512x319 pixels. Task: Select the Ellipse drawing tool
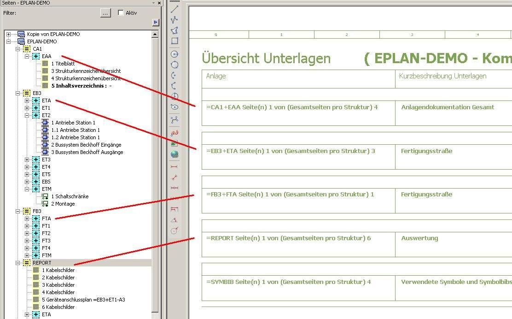(175, 107)
